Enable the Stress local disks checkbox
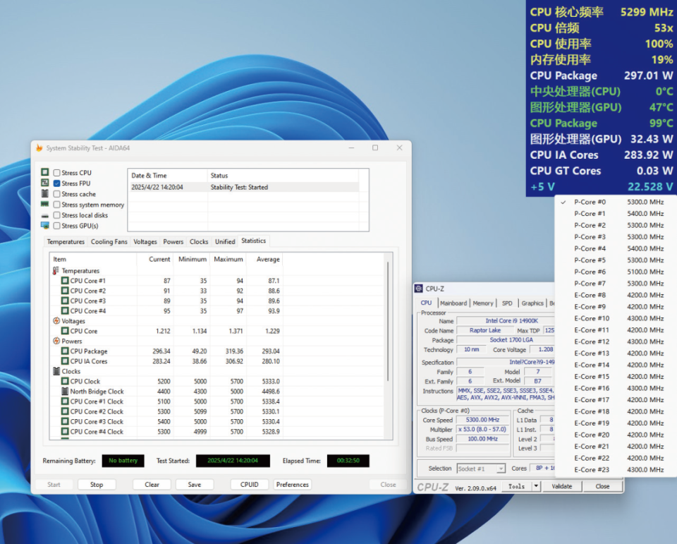677x544 pixels. click(x=56, y=215)
